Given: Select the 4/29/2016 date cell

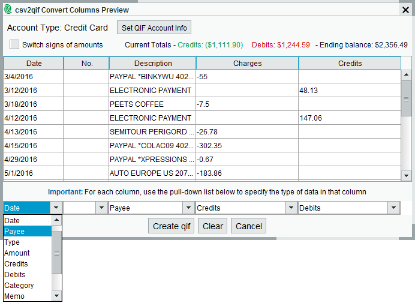Looking at the screenshot, I should click(34, 159).
